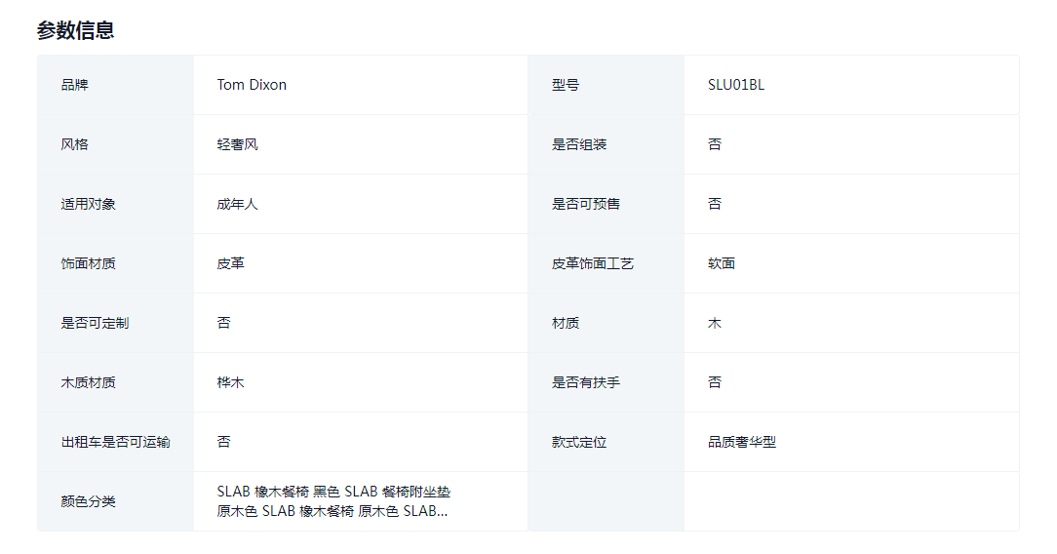The image size is (1057, 554).
Task: Click the 参数信息 section heading
Action: (x=76, y=30)
